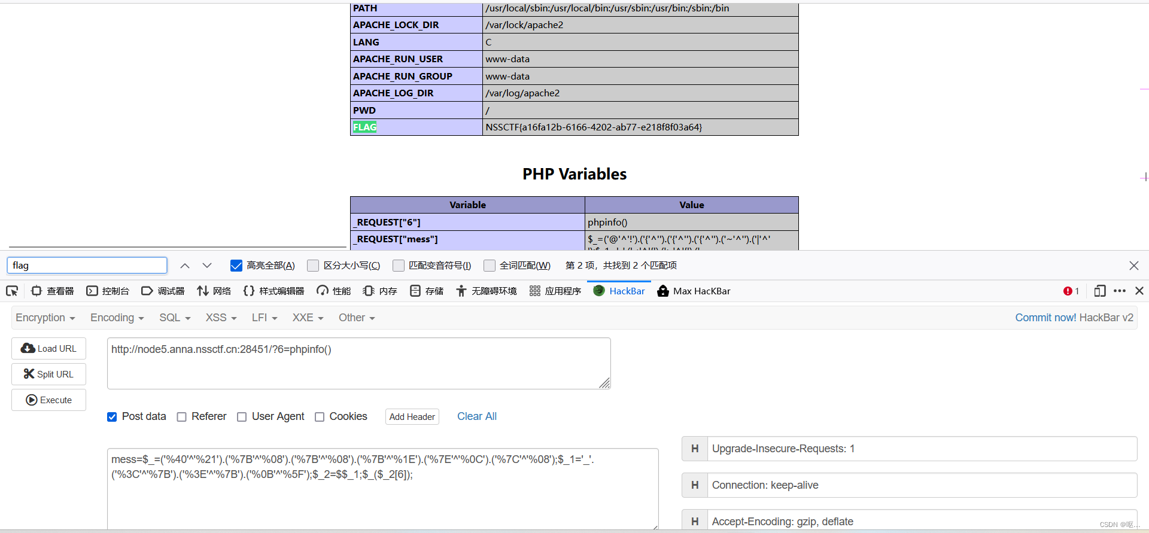The width and height of the screenshot is (1149, 533).
Task: Open the 性能 performance tab
Action: 334,291
